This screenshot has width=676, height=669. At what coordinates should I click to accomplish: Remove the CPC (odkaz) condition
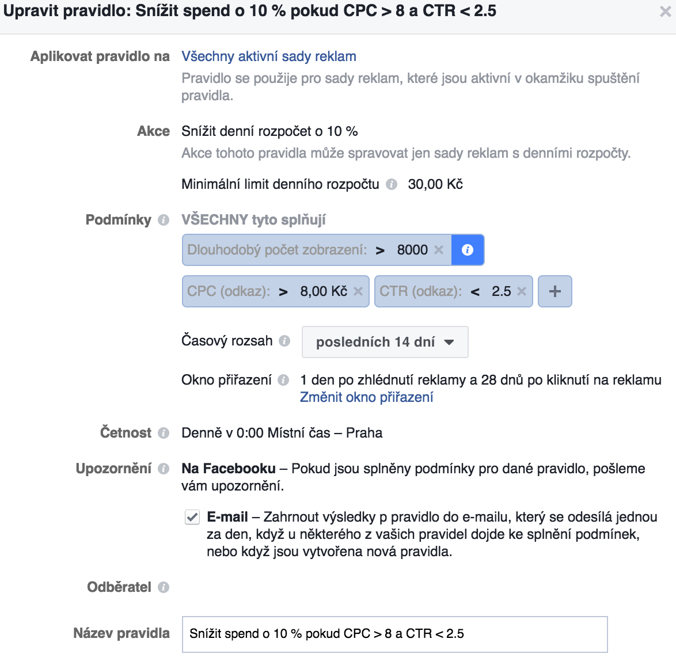pyautogui.click(x=358, y=291)
